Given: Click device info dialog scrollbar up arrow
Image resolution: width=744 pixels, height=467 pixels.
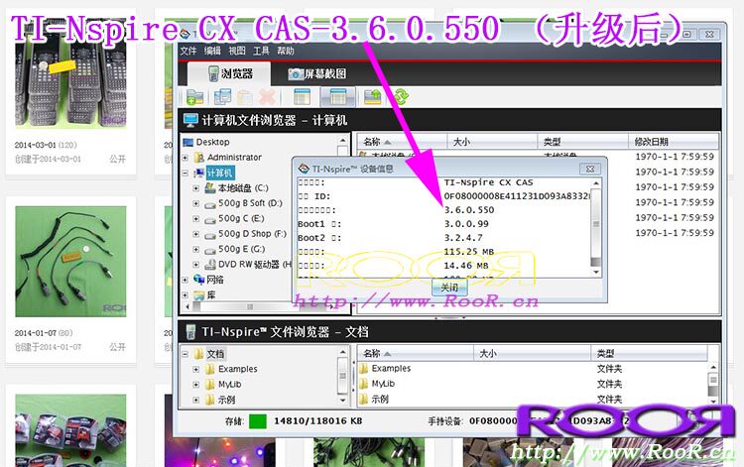Looking at the screenshot, I should point(596,183).
